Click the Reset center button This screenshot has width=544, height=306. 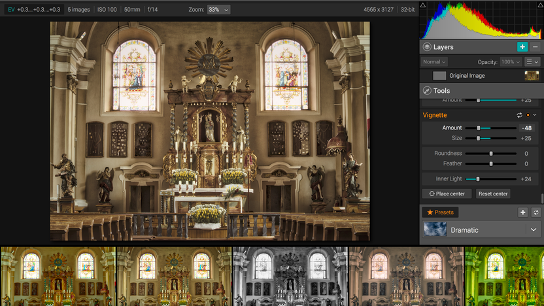coord(492,194)
